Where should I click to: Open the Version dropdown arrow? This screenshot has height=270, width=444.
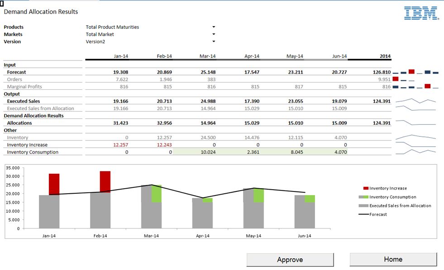(214, 42)
